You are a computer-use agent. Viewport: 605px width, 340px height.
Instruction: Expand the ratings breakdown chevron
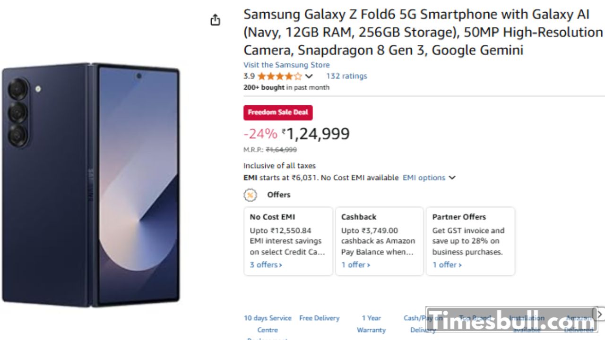[x=309, y=76]
